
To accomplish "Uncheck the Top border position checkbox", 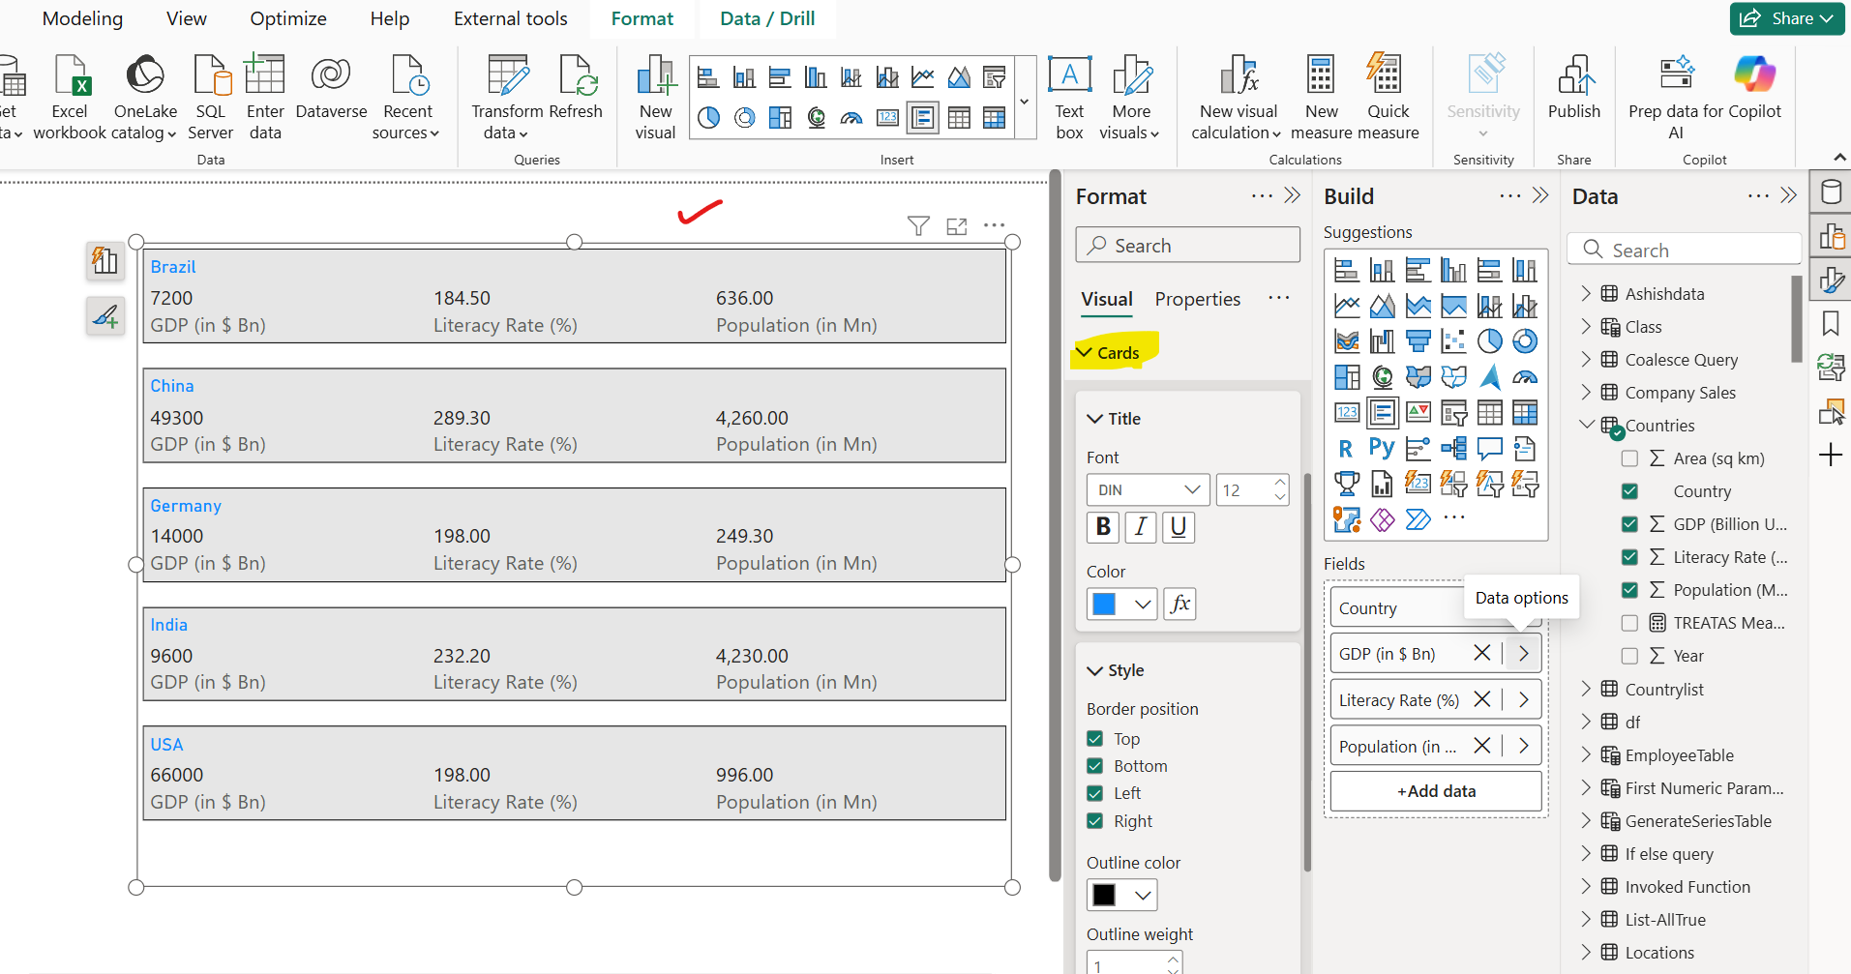I will (x=1095, y=739).
